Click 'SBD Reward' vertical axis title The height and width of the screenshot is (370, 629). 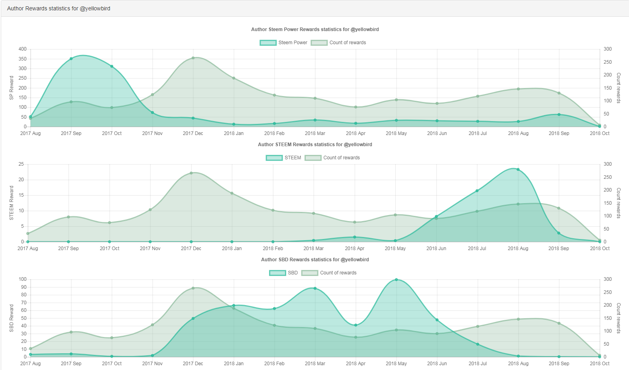(x=12, y=318)
